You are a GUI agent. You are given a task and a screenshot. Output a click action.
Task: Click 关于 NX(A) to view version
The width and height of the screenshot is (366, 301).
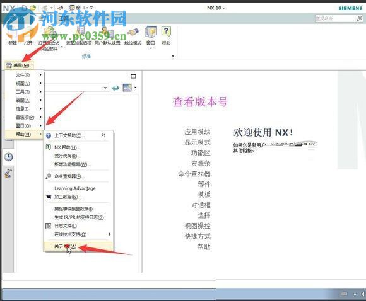point(78,246)
